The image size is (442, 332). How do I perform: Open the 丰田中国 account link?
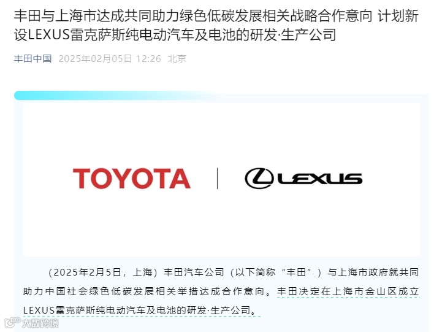click(x=32, y=59)
